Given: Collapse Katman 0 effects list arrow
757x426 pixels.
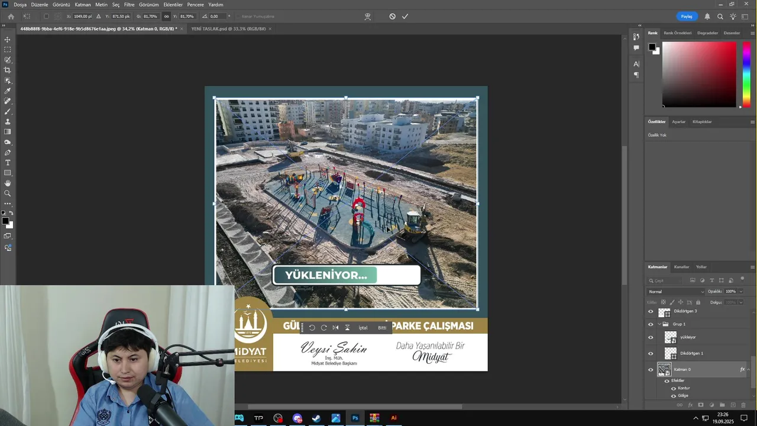Looking at the screenshot, I should [x=749, y=370].
